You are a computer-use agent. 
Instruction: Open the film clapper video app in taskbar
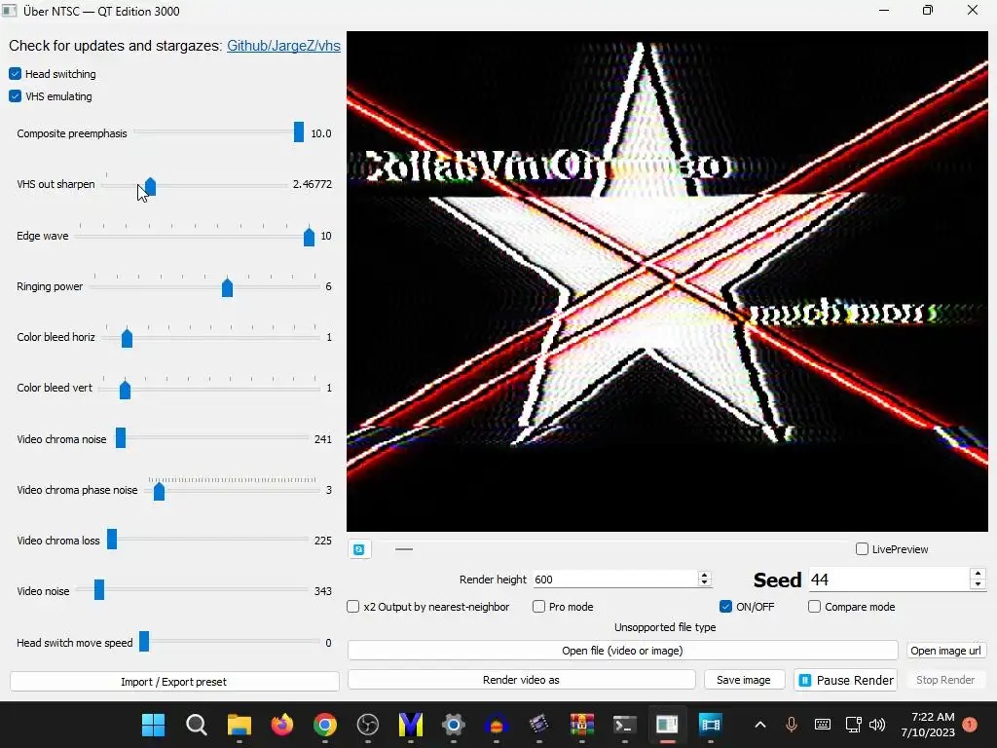539,725
